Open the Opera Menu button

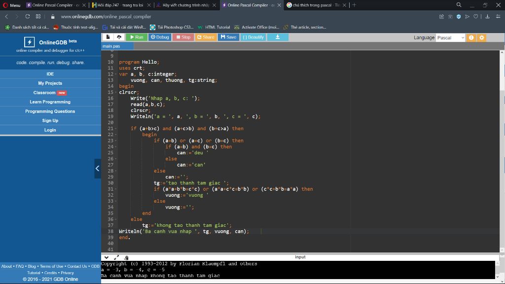[12, 5]
